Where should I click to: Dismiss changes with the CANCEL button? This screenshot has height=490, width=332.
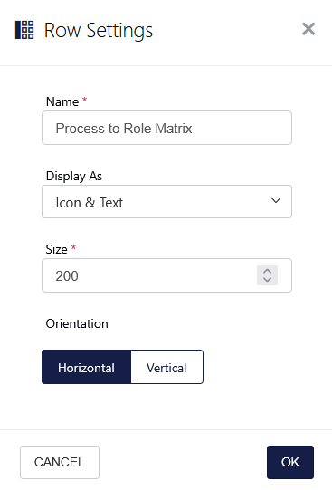point(60,462)
